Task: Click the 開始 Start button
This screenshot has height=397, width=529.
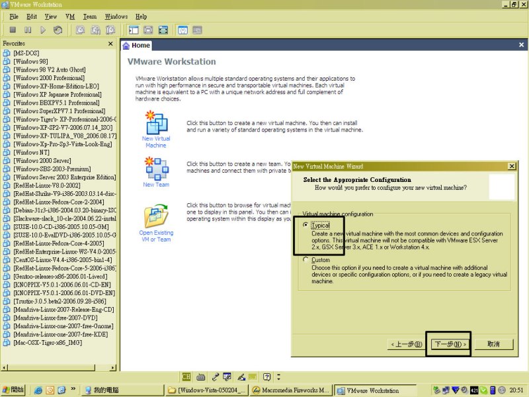Action: tap(13, 390)
